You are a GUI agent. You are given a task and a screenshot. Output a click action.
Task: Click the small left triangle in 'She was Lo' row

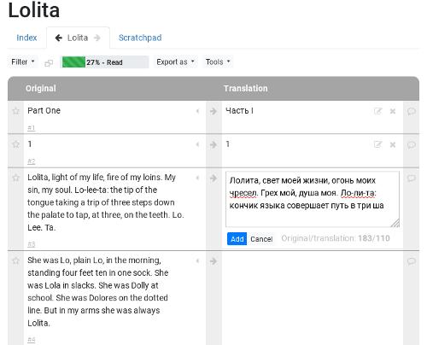[x=197, y=261]
